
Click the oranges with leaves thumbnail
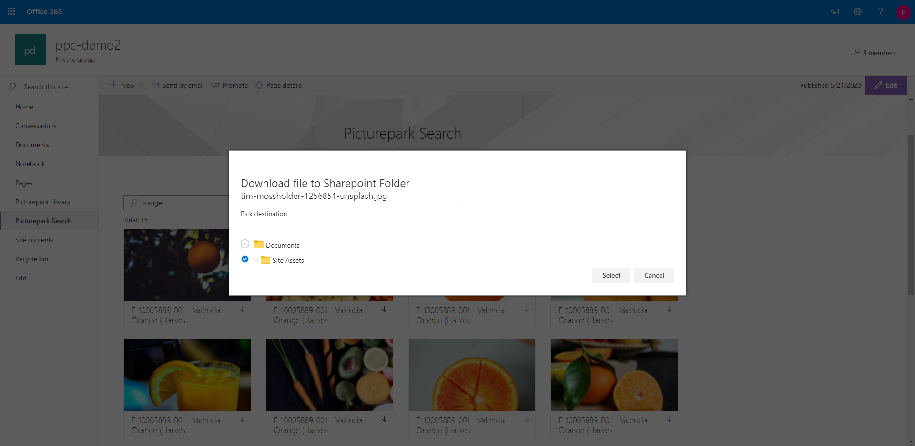[614, 375]
